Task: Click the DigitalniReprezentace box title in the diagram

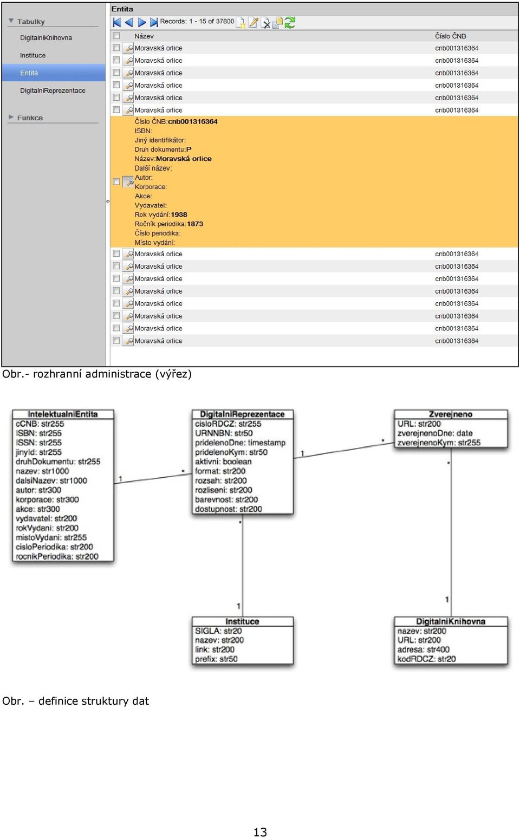Action: [x=242, y=414]
